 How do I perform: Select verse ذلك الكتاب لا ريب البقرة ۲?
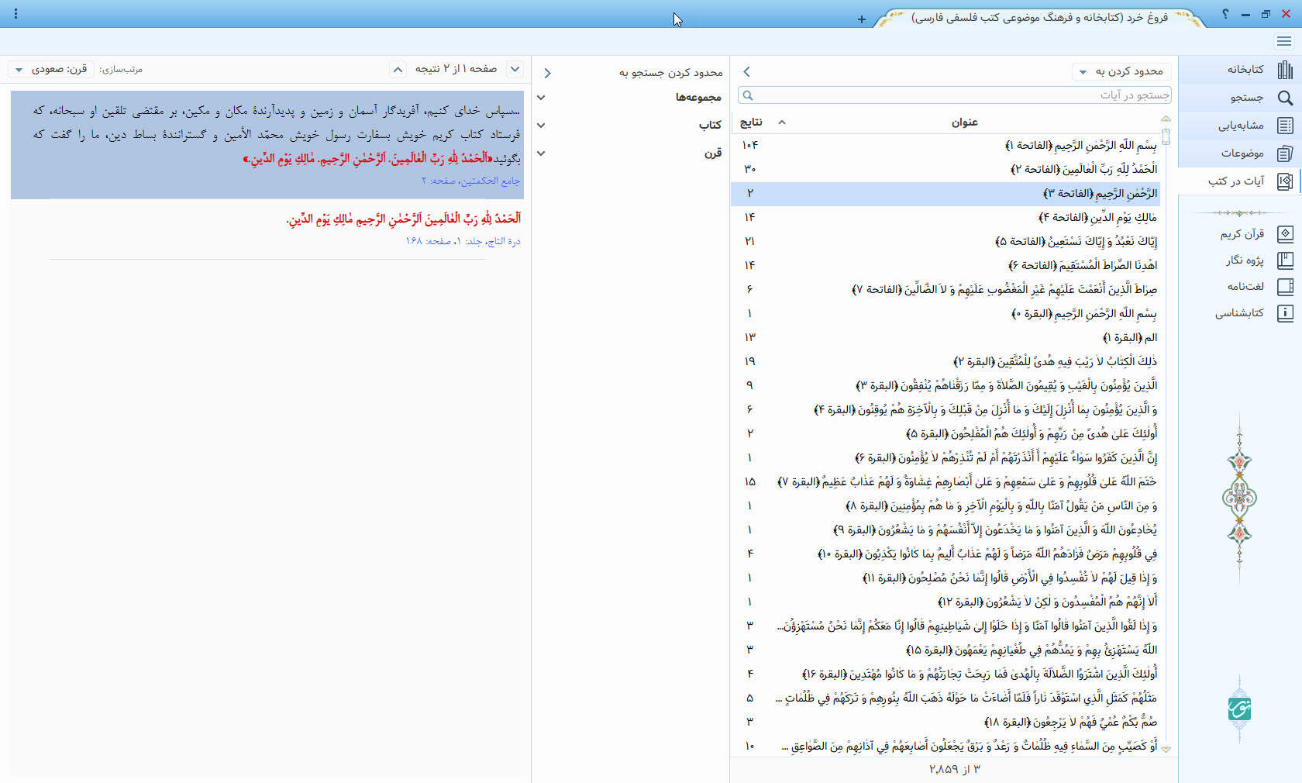click(x=945, y=361)
